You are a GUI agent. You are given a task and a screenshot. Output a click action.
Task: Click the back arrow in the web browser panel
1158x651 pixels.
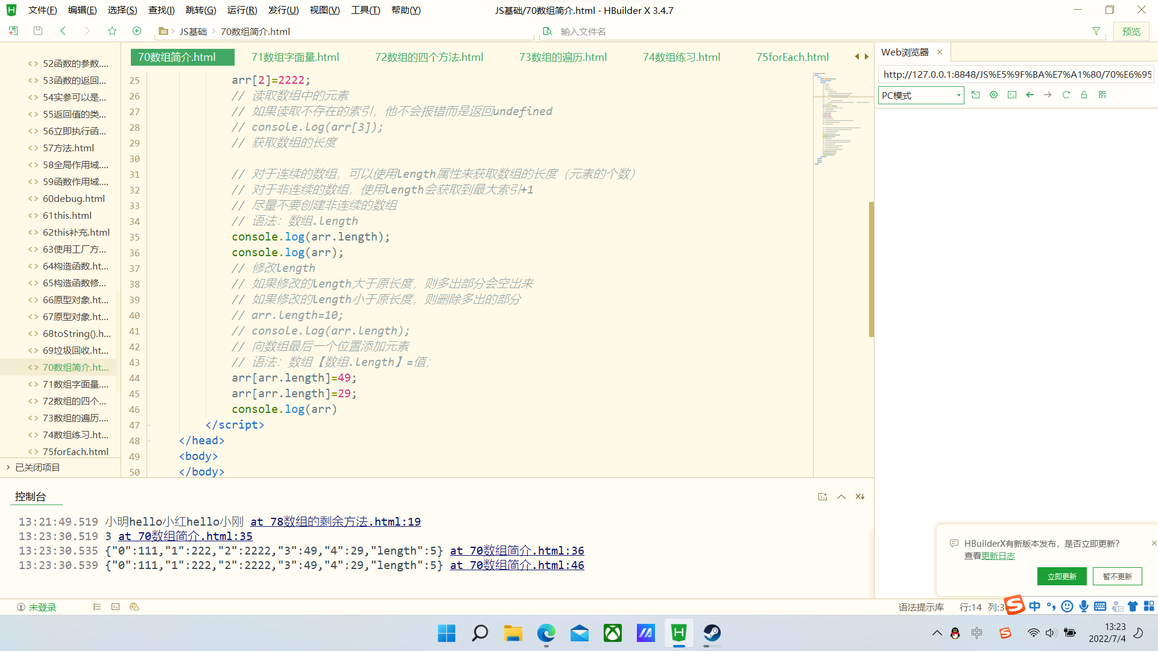(1030, 95)
